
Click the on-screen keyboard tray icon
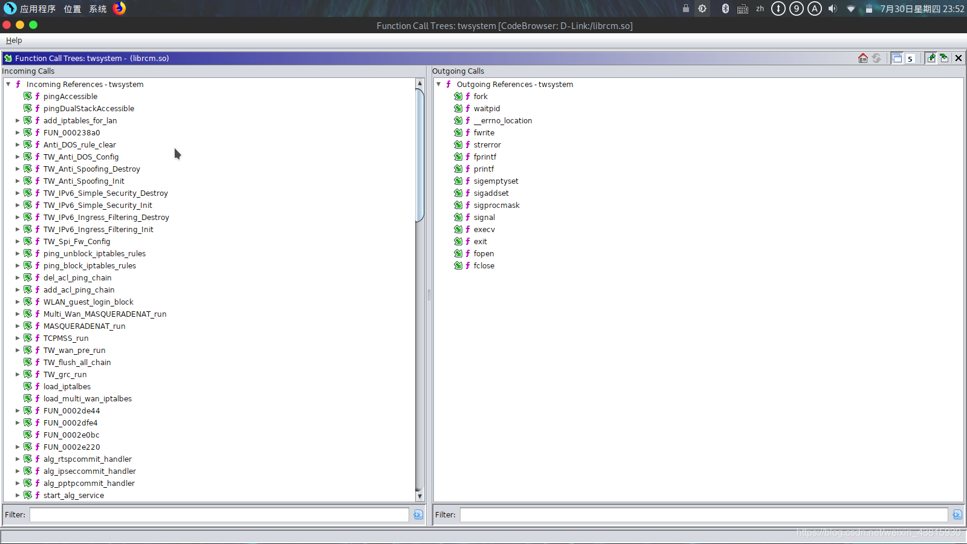743,9
